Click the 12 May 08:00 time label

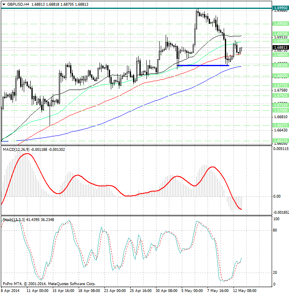pos(245,291)
